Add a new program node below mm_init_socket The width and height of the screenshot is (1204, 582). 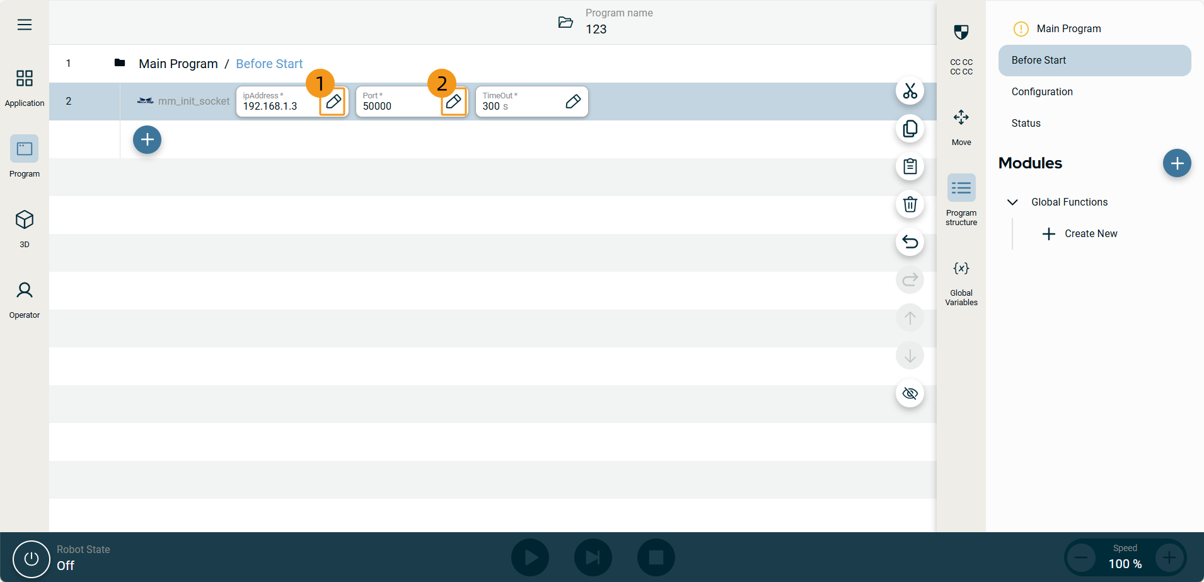[x=147, y=139]
